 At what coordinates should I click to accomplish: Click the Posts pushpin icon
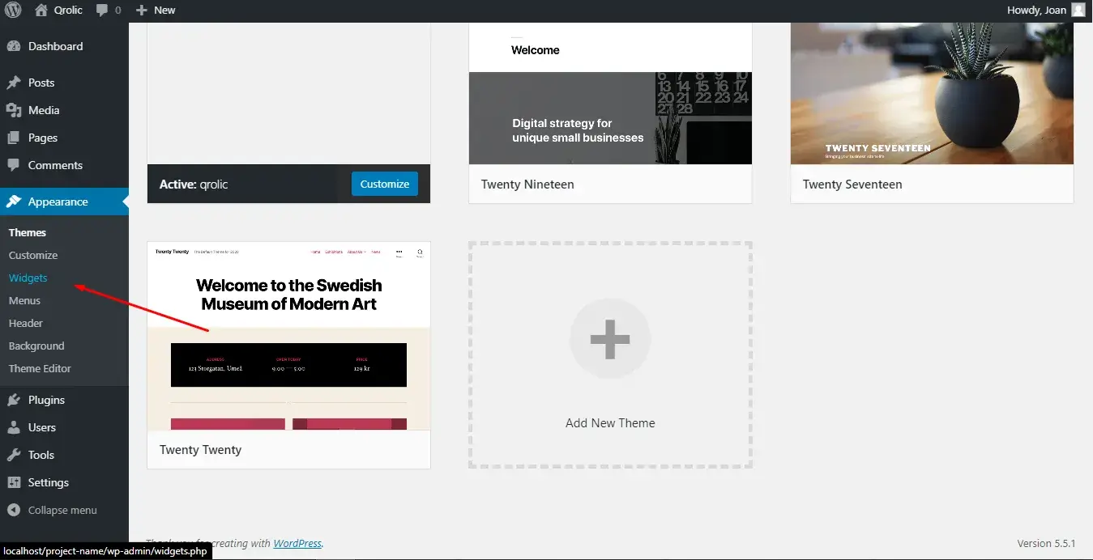tap(14, 83)
